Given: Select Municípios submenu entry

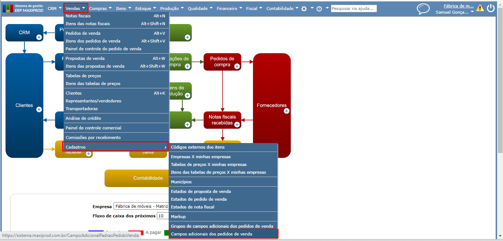Looking at the screenshot, I should [223, 182].
